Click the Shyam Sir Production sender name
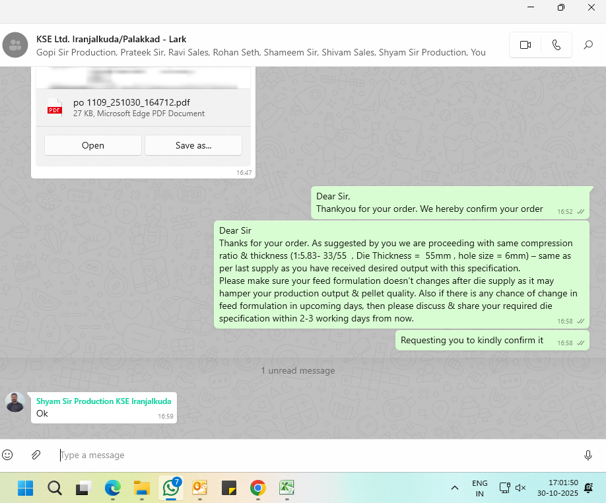 (x=104, y=401)
